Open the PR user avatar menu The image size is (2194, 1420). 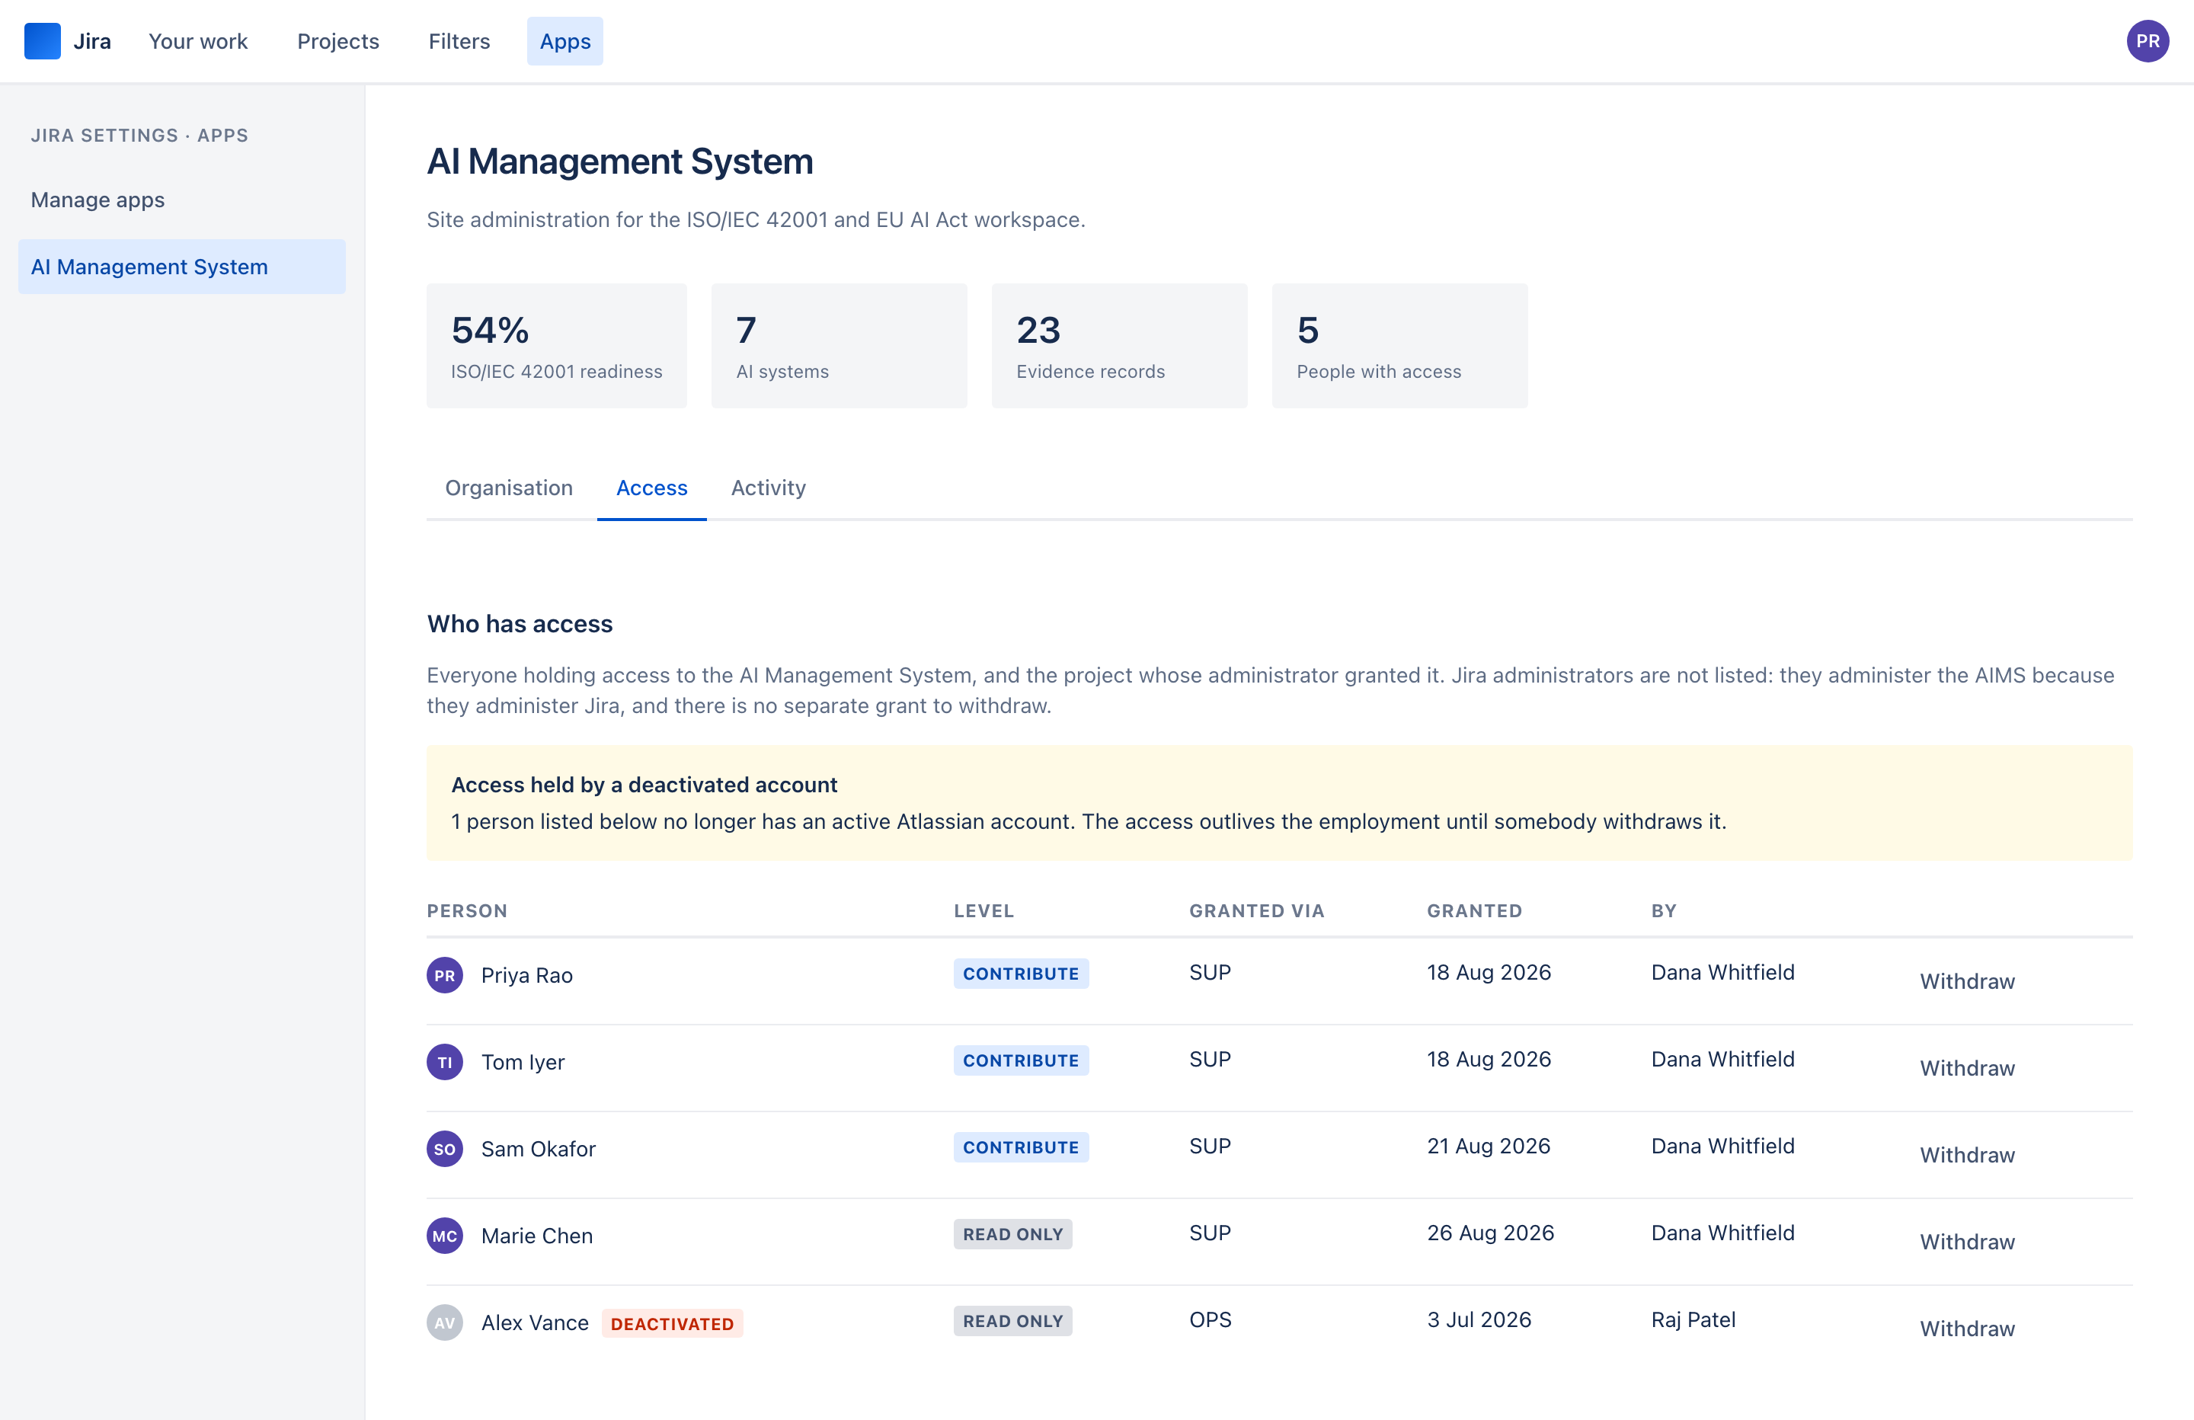click(2147, 41)
